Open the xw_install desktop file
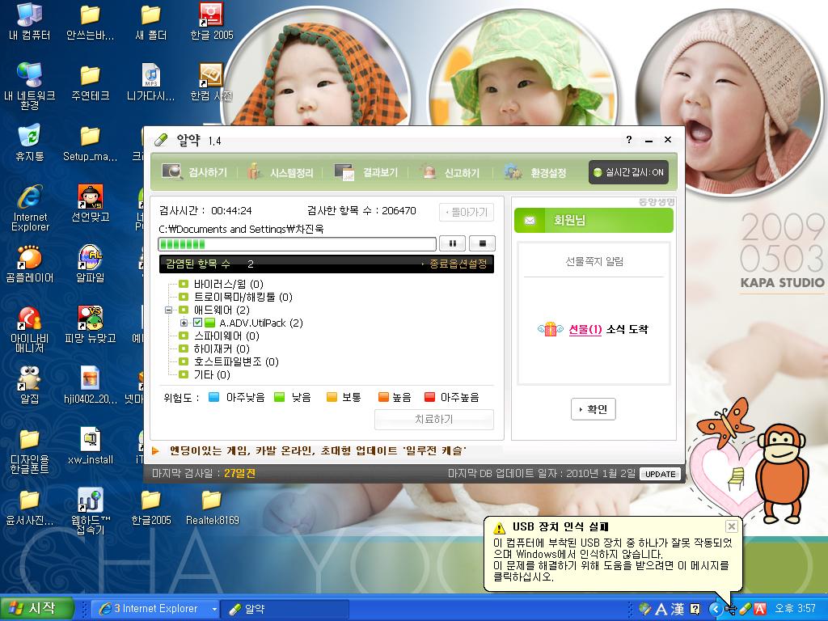The image size is (828, 621). pyautogui.click(x=91, y=446)
